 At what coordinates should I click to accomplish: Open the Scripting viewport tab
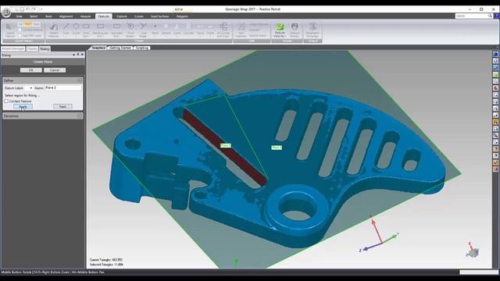141,48
